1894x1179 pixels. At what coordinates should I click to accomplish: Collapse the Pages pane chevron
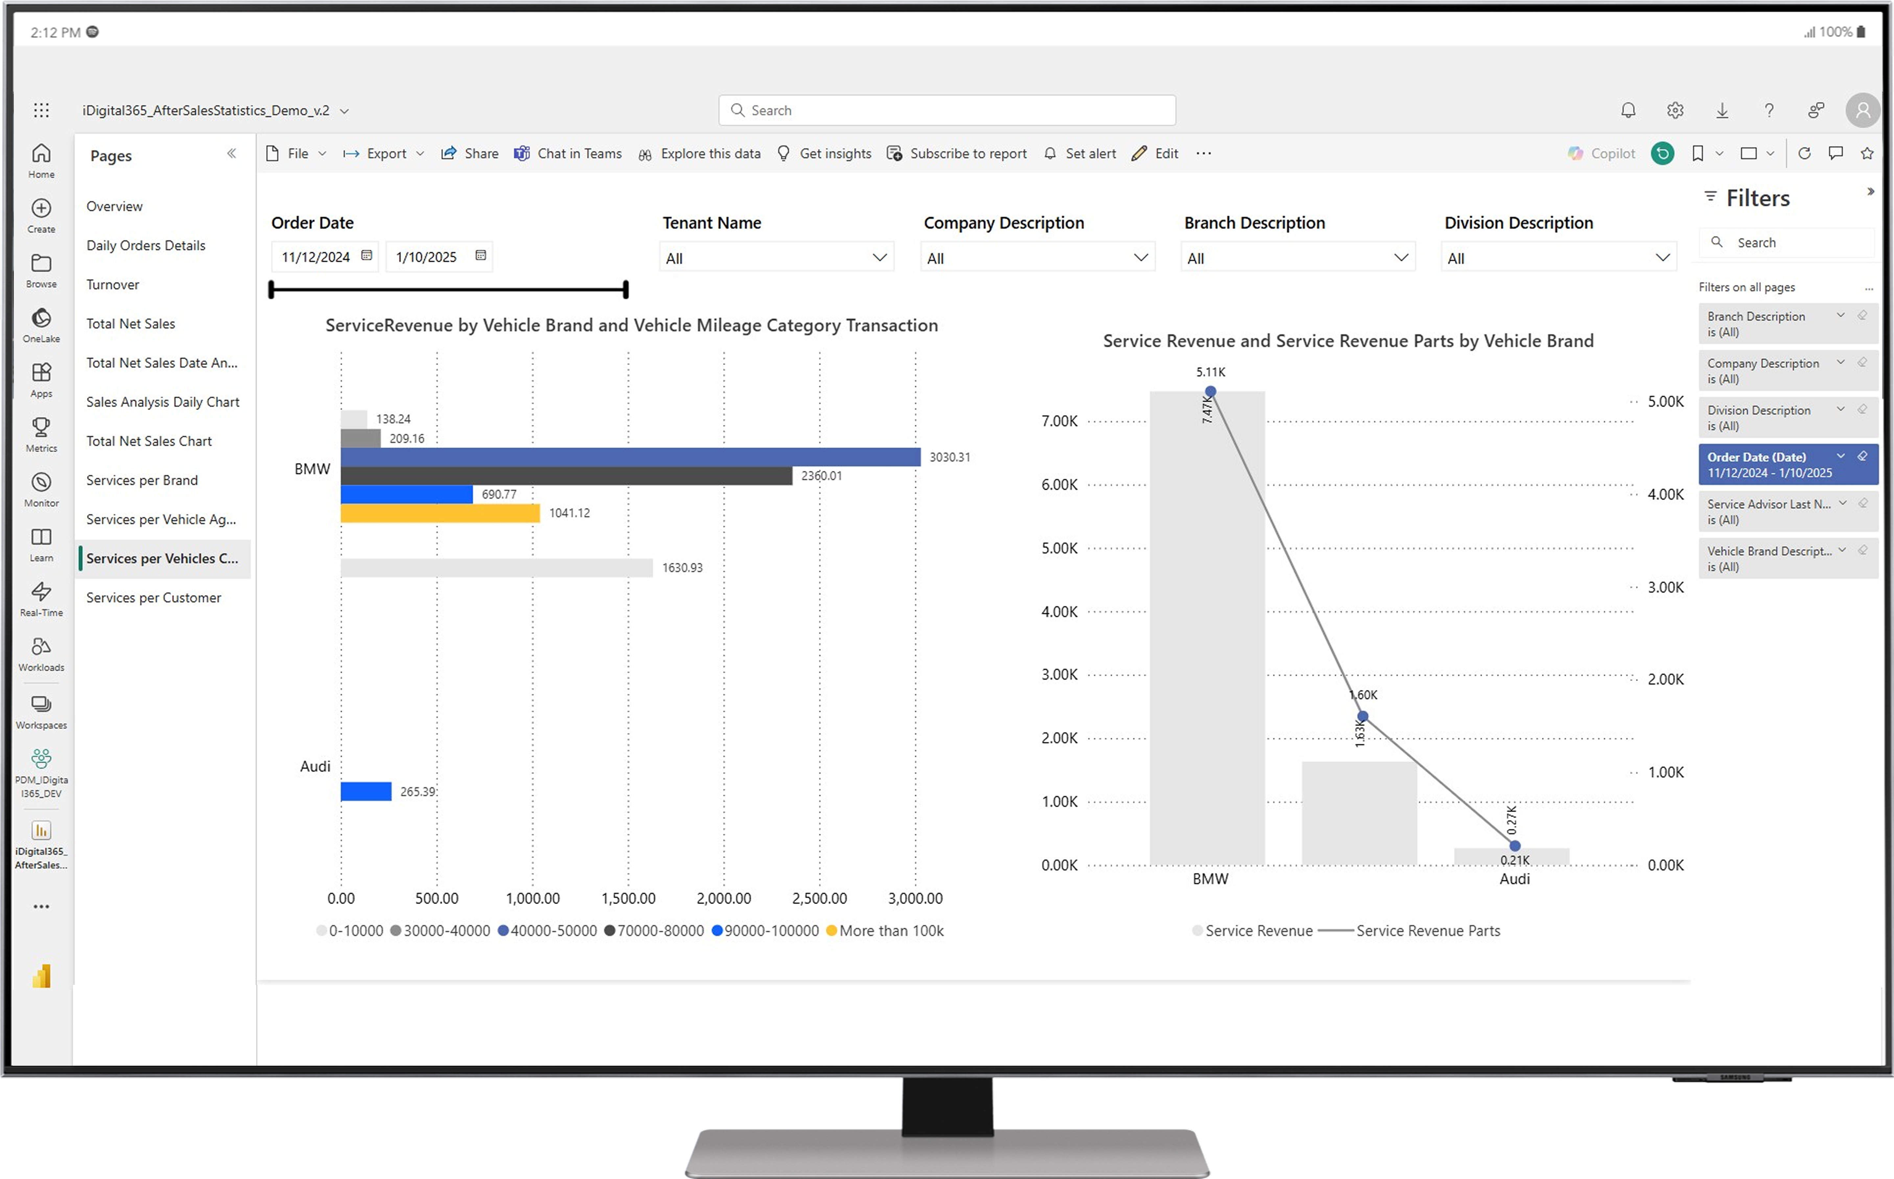click(x=232, y=153)
